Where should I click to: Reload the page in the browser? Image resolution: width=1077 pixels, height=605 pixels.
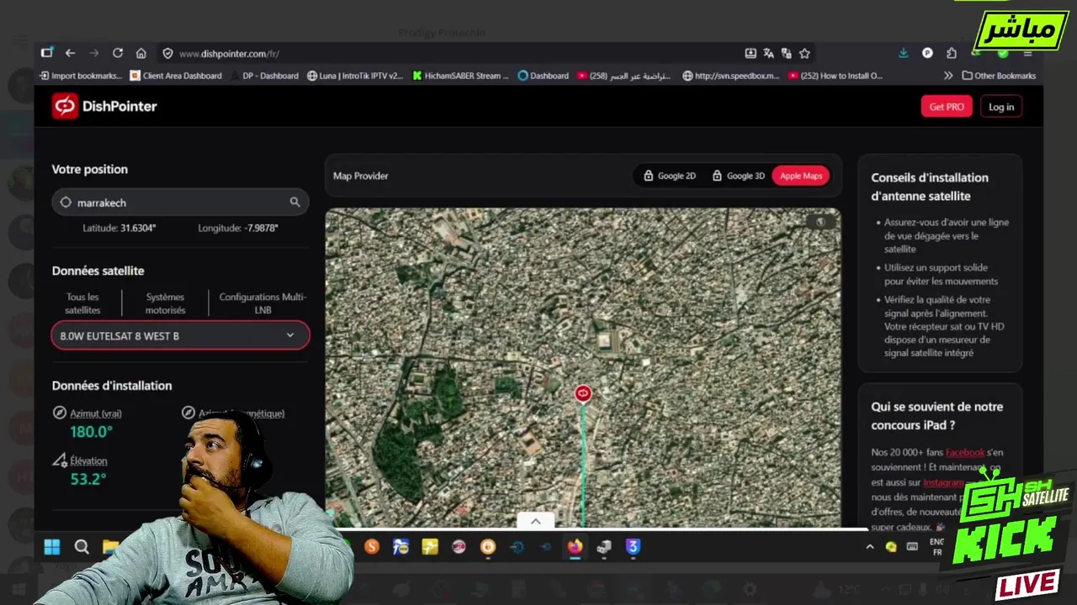pyautogui.click(x=118, y=53)
